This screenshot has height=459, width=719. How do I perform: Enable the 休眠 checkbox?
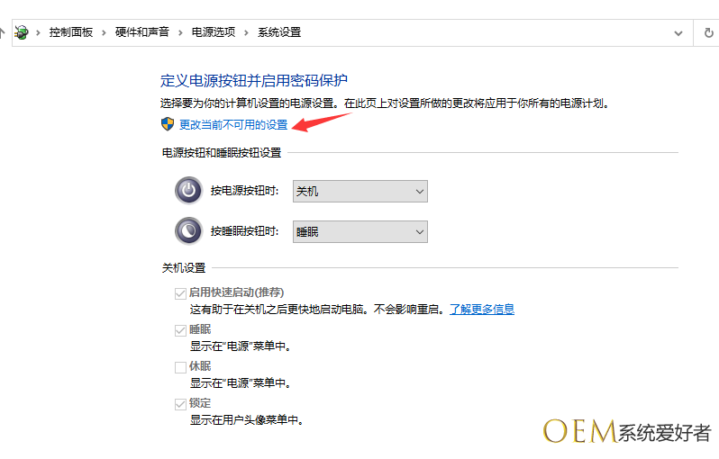pos(180,367)
